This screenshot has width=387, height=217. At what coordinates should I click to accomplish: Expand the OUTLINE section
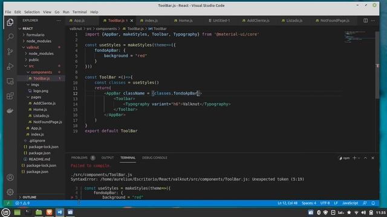pyautogui.click(x=29, y=197)
